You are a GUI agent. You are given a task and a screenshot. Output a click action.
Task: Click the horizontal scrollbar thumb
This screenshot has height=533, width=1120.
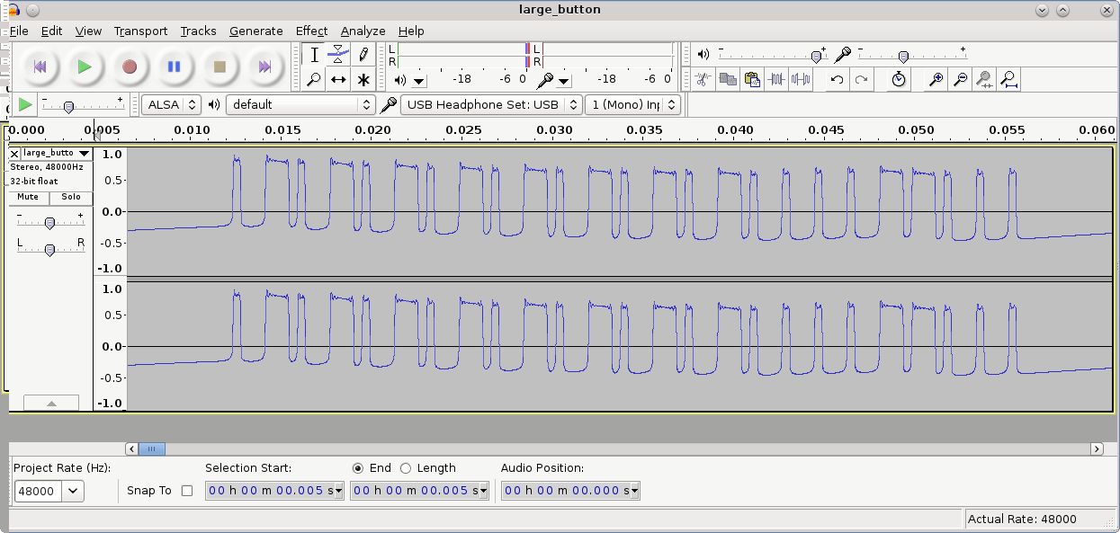152,449
